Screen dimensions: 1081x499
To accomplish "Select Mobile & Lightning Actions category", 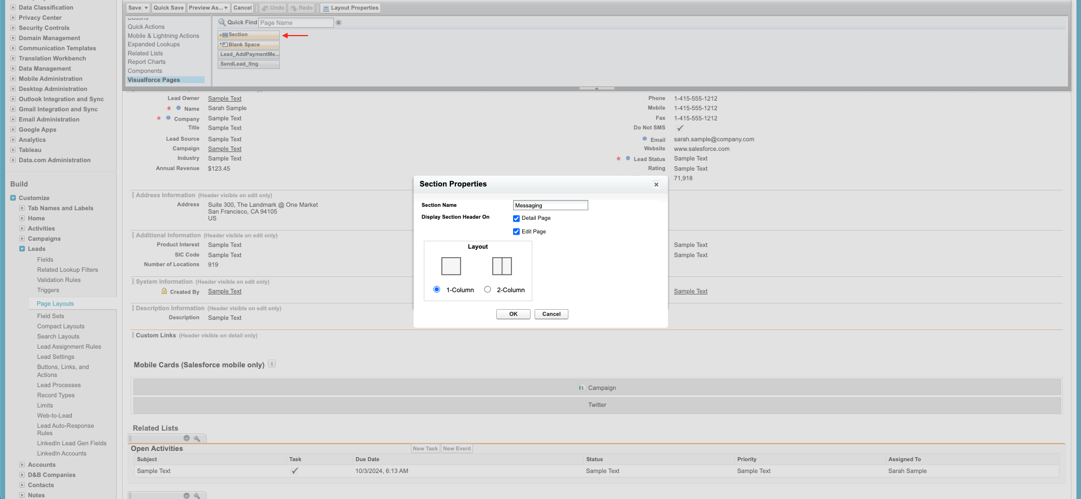I will pos(163,36).
